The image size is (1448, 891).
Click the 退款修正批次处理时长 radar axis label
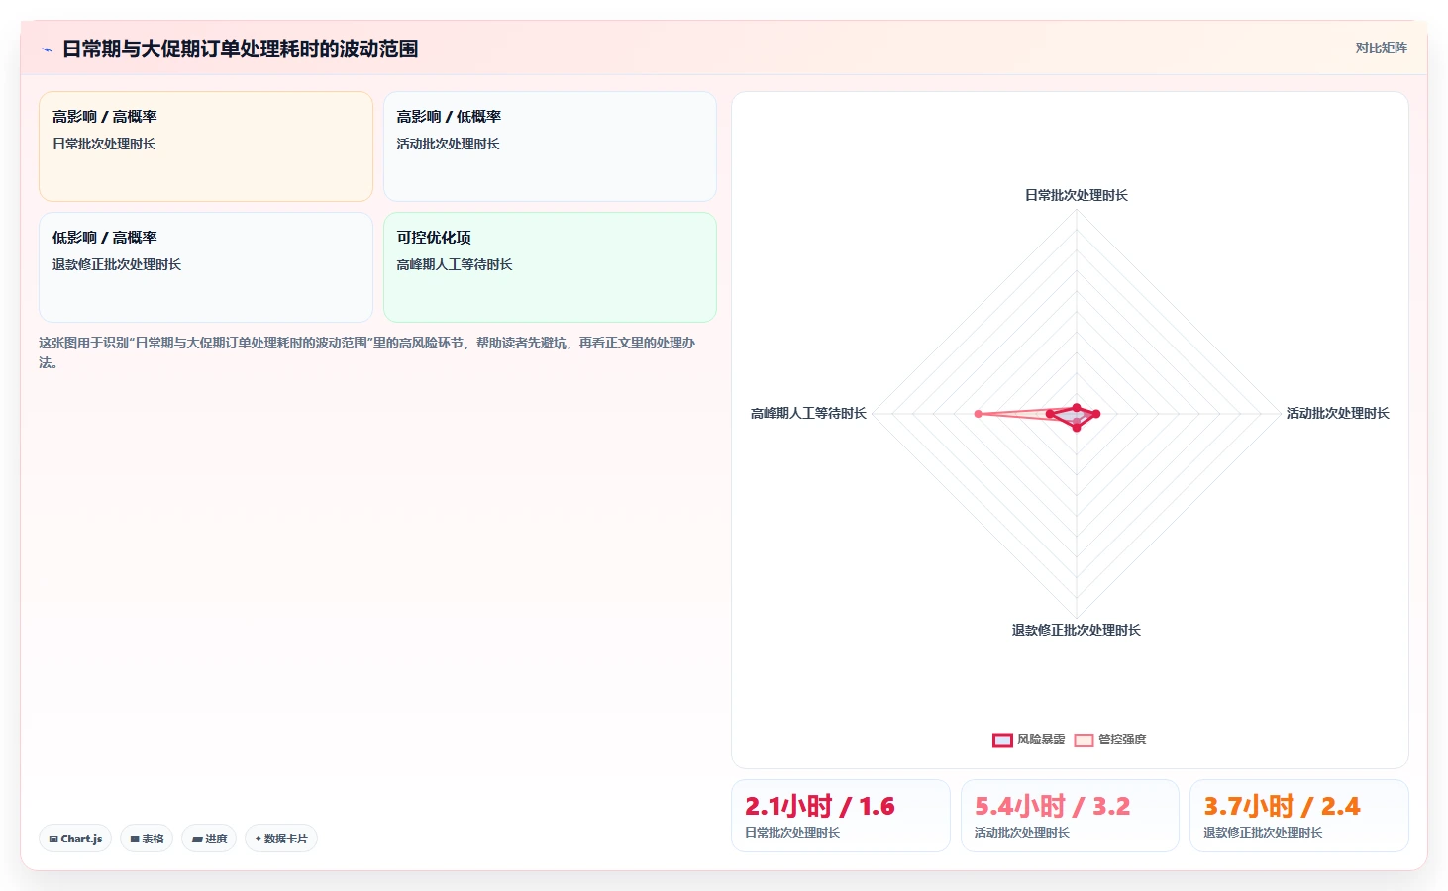click(x=1077, y=630)
